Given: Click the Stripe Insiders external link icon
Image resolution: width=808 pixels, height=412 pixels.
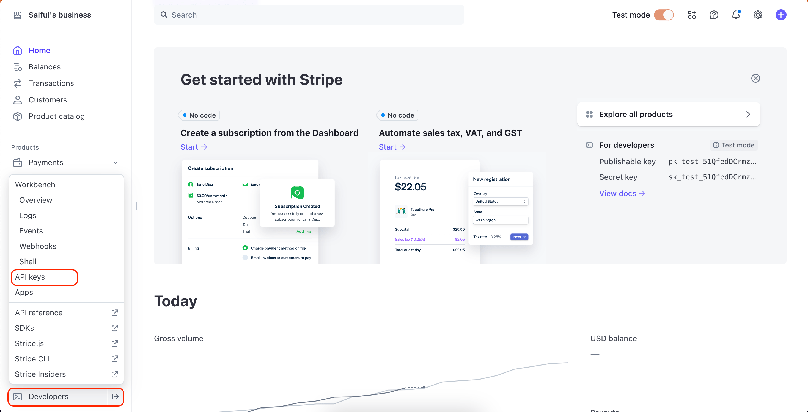Looking at the screenshot, I should [x=115, y=374].
